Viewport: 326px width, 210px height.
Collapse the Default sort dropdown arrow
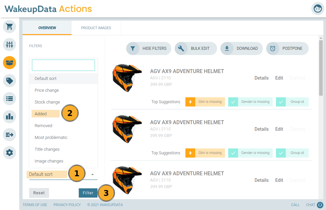pos(93,174)
